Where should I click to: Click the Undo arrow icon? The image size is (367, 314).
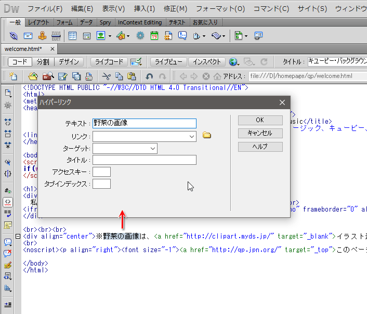tap(149, 76)
